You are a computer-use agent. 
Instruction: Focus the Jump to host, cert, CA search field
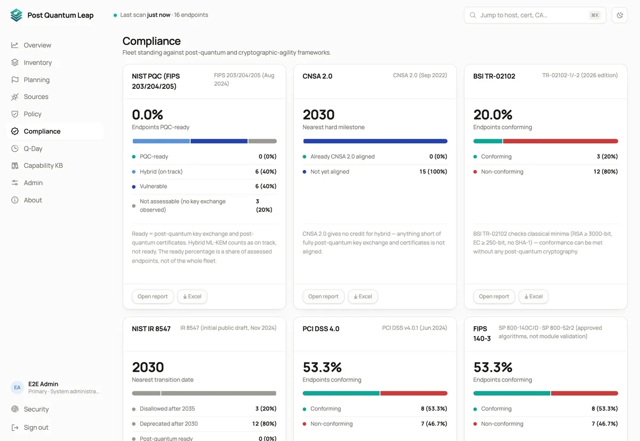pyautogui.click(x=535, y=15)
